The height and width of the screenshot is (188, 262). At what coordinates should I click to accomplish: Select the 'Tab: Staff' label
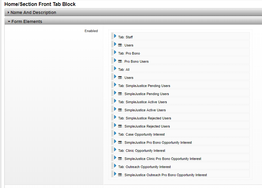point(126,37)
